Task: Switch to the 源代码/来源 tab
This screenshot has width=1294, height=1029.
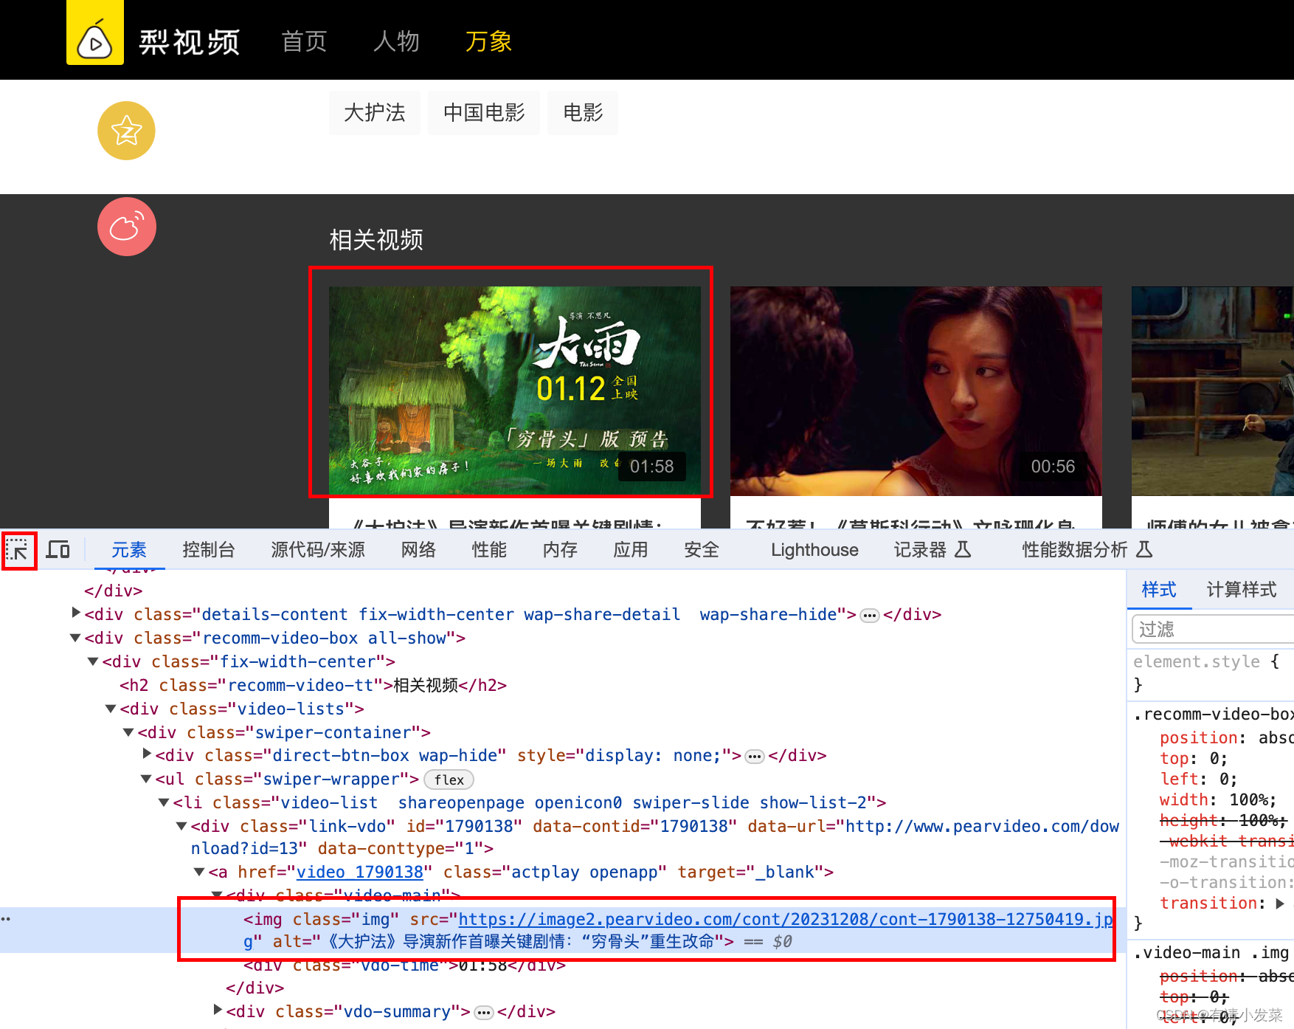Action: click(318, 550)
